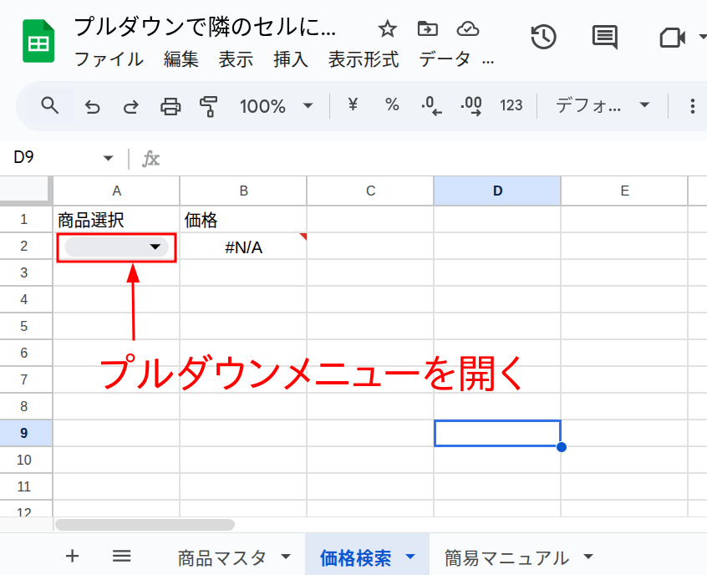
Task: Format selection as currency with yen icon
Action: click(352, 106)
